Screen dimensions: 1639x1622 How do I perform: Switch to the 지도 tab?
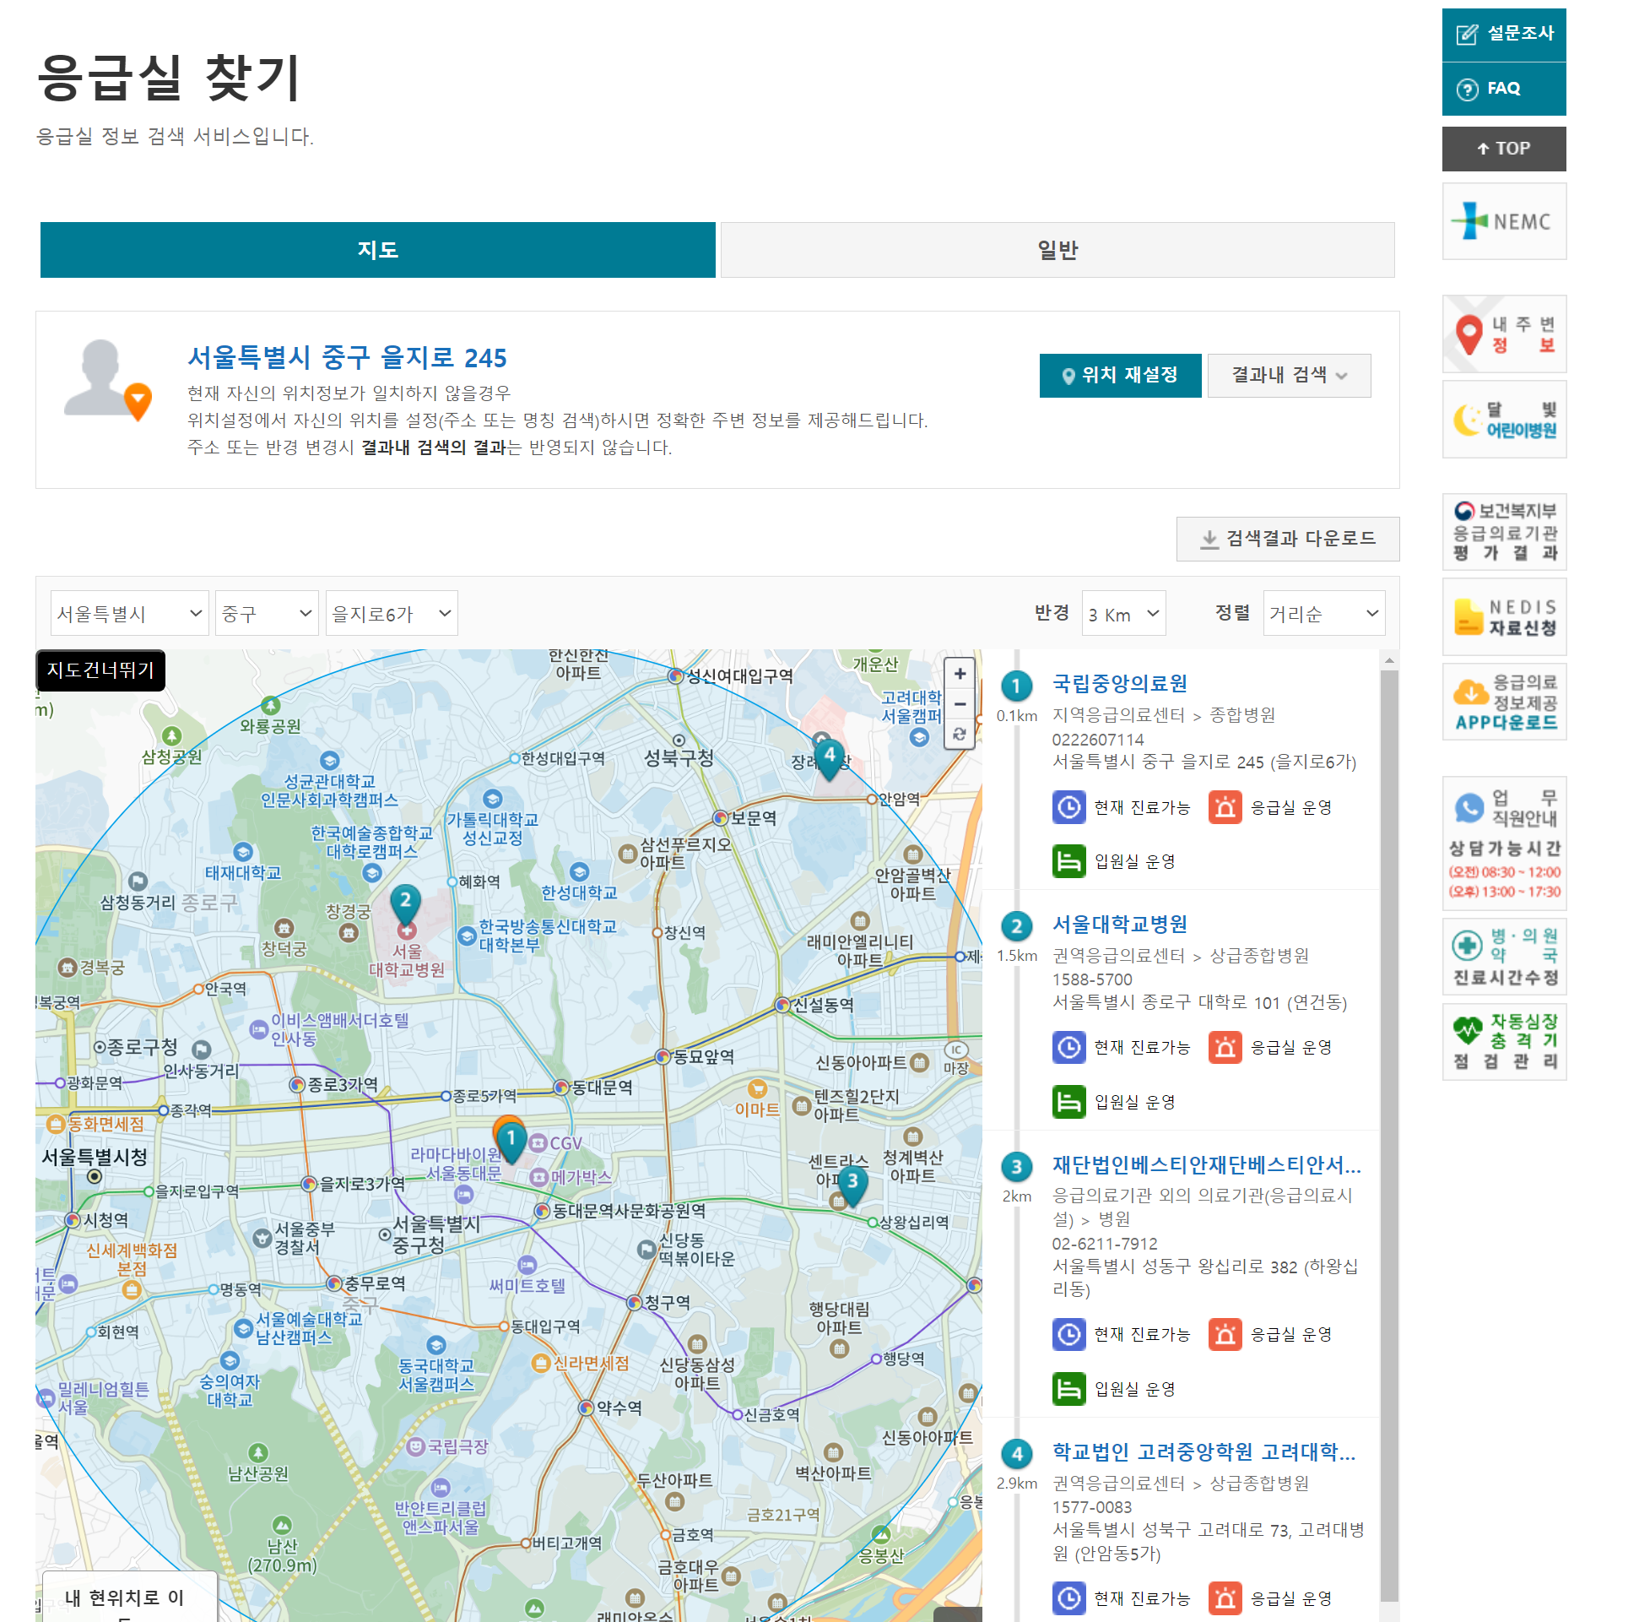click(377, 250)
